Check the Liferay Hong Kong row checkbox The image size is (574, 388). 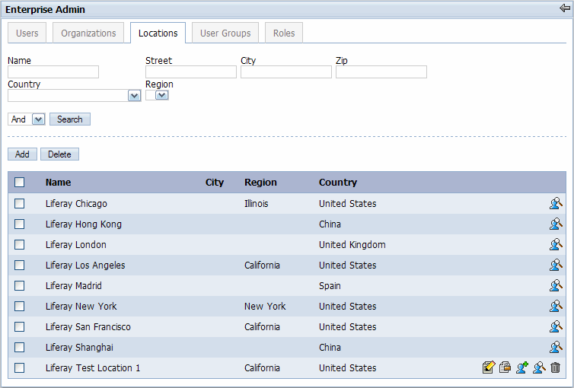[x=19, y=224]
